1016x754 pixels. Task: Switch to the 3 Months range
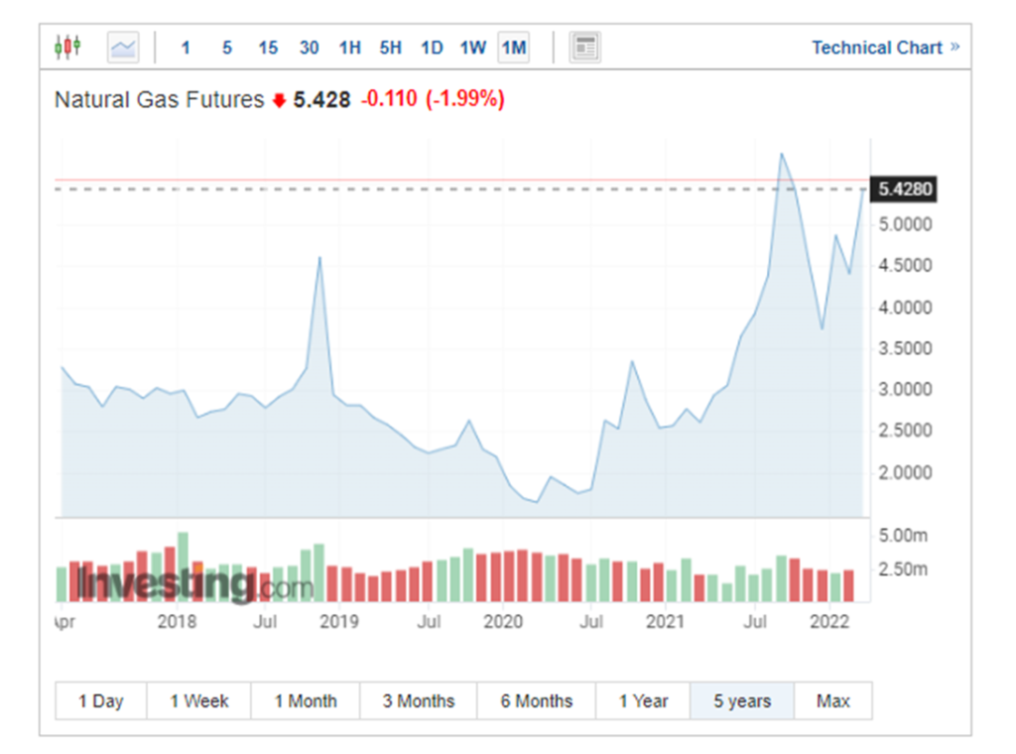[x=419, y=700]
